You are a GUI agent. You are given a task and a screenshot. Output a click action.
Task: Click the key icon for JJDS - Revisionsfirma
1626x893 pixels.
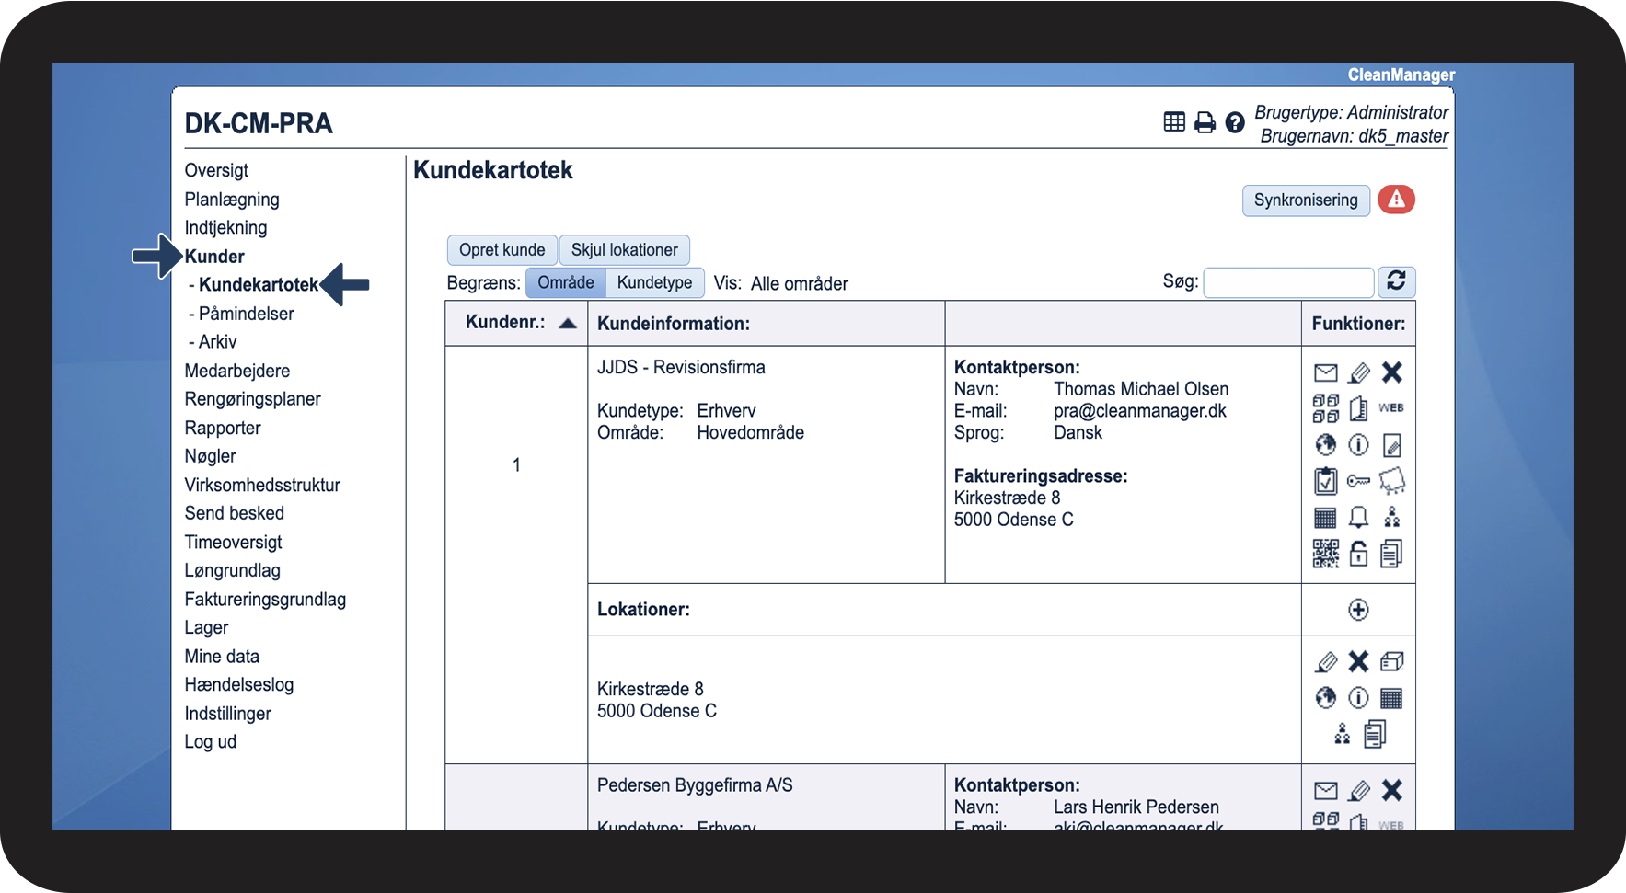[x=1358, y=481]
